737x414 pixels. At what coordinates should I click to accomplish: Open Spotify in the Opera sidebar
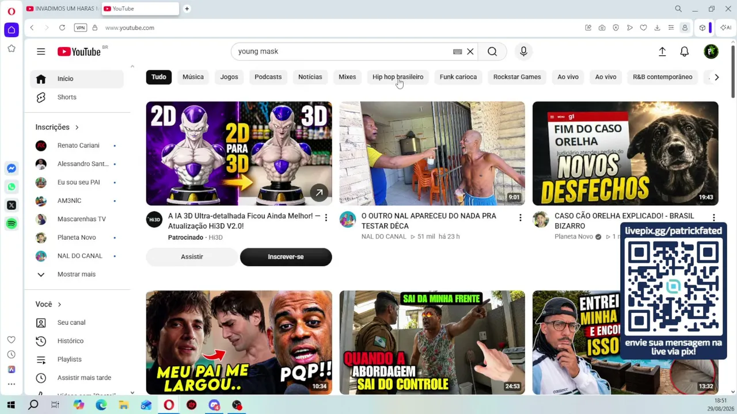point(12,224)
